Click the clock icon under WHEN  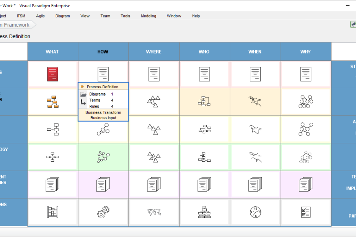point(255,212)
